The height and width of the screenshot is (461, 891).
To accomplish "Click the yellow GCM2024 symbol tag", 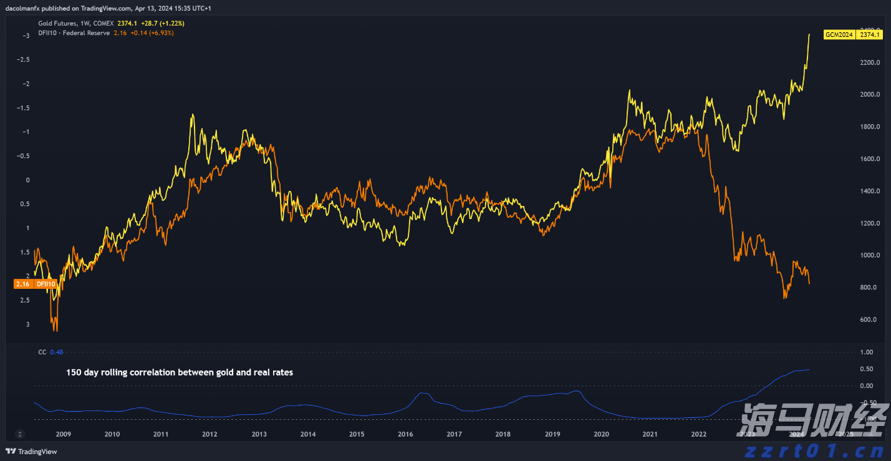I will 839,35.
